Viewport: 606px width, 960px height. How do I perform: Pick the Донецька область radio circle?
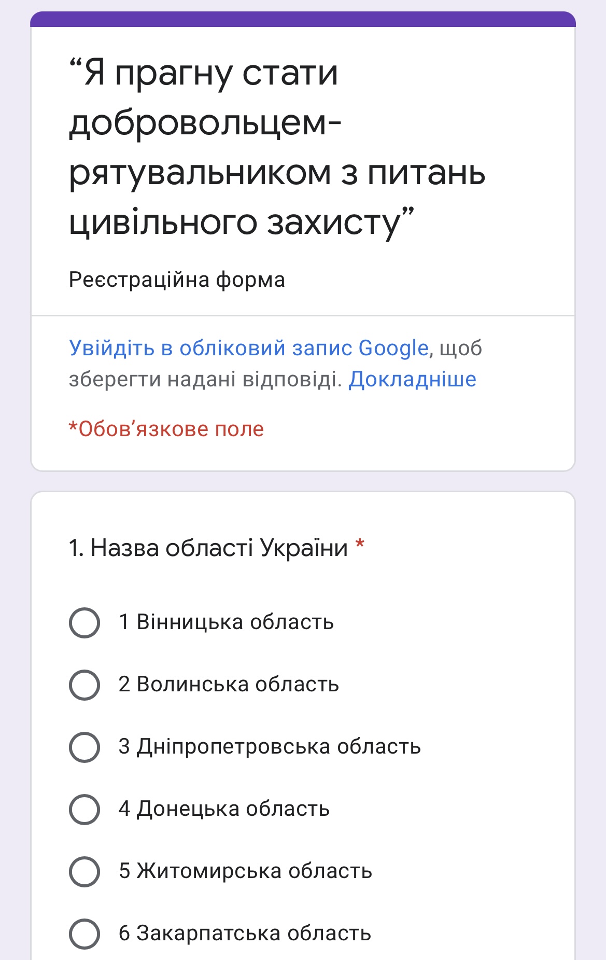pos(84,809)
